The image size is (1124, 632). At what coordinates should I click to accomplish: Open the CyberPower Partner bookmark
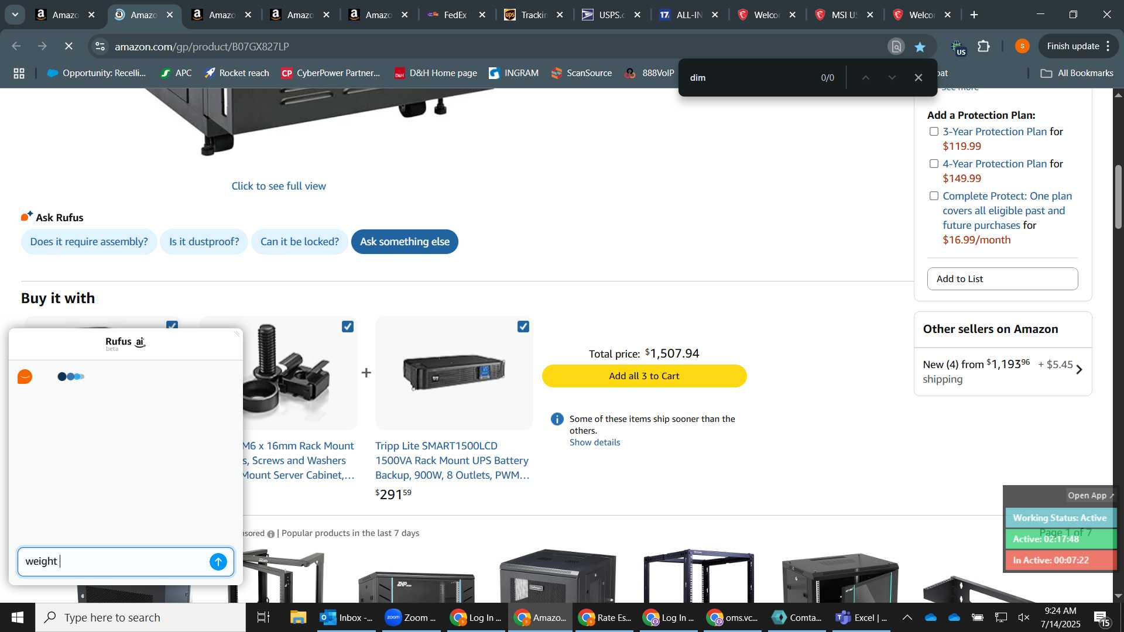pyautogui.click(x=331, y=73)
